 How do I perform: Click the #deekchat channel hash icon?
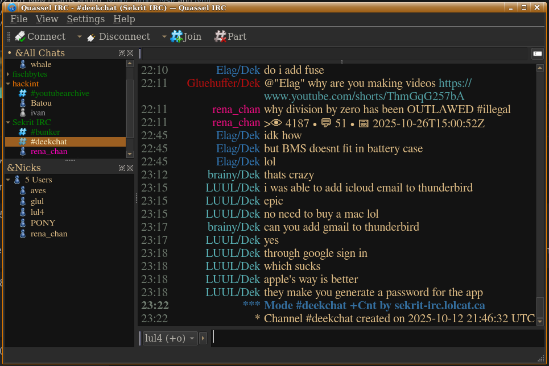pos(22,142)
